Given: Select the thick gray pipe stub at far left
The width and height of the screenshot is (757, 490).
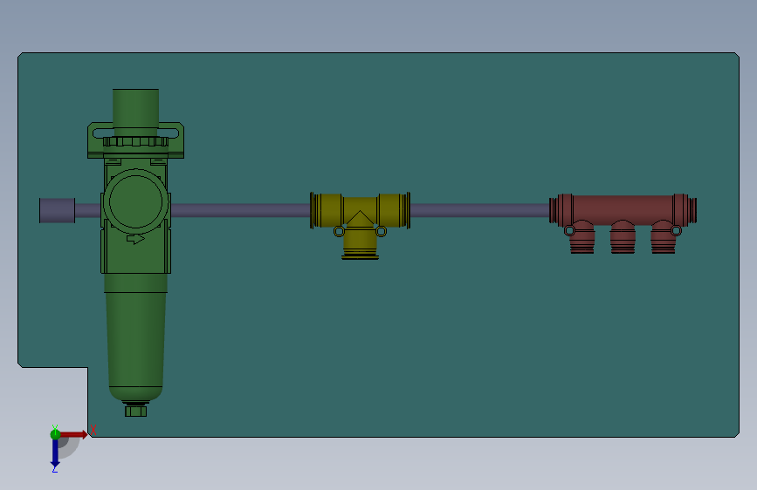Looking at the screenshot, I should [x=57, y=211].
